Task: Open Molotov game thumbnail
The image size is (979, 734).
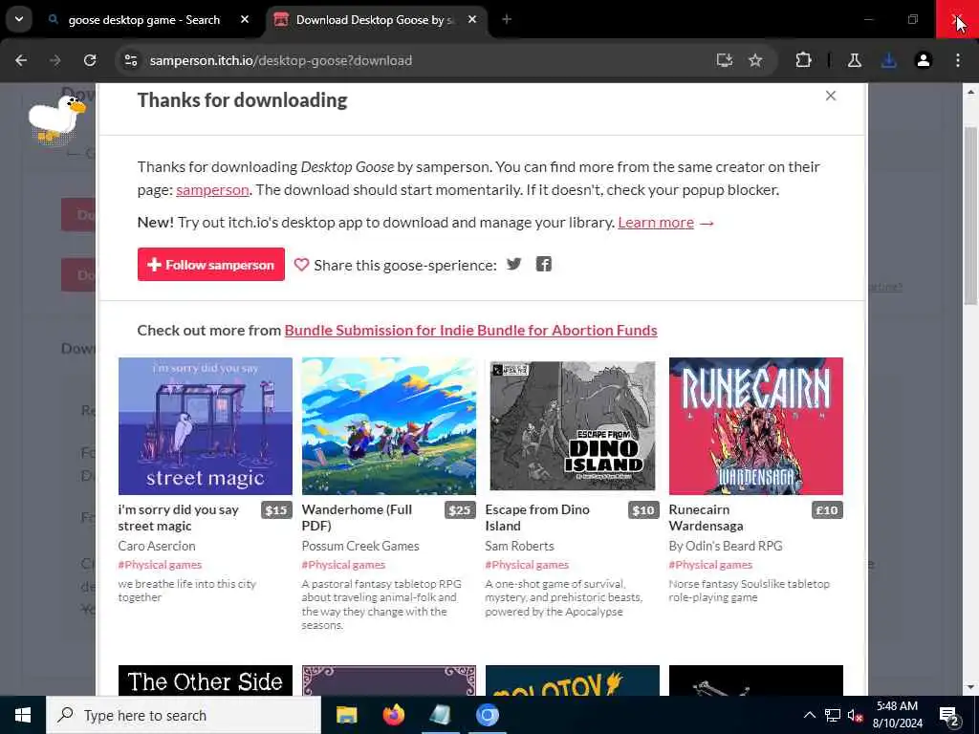Action: (573, 680)
